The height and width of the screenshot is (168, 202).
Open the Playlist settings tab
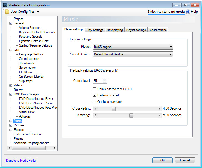(136, 30)
